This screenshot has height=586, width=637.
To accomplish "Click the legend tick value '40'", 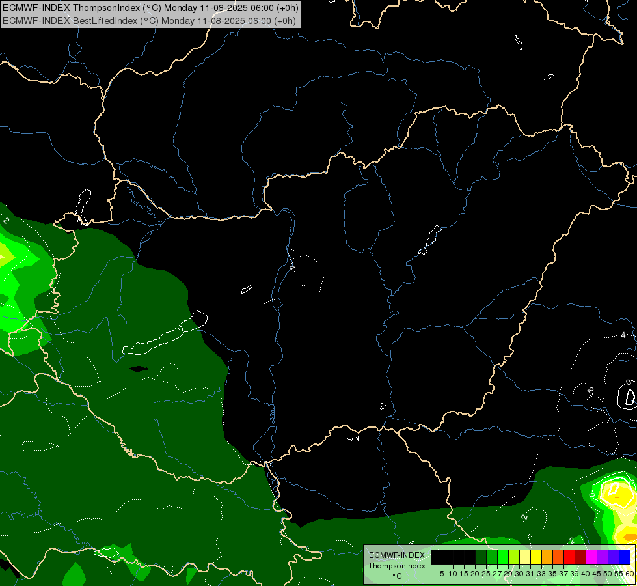I will [586, 574].
